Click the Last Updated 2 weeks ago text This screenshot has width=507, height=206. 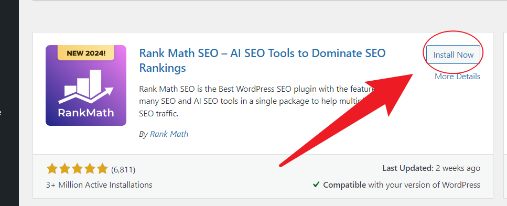click(432, 168)
